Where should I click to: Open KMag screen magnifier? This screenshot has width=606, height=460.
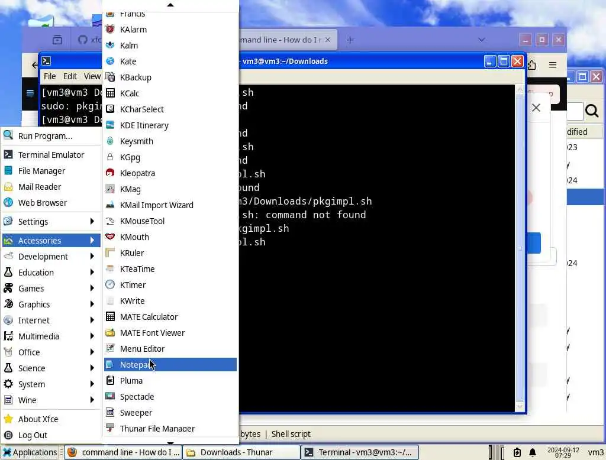coord(170,189)
